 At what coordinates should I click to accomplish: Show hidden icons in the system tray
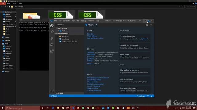pyautogui.click(x=173, y=108)
